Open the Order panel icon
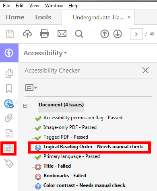 [8, 148]
